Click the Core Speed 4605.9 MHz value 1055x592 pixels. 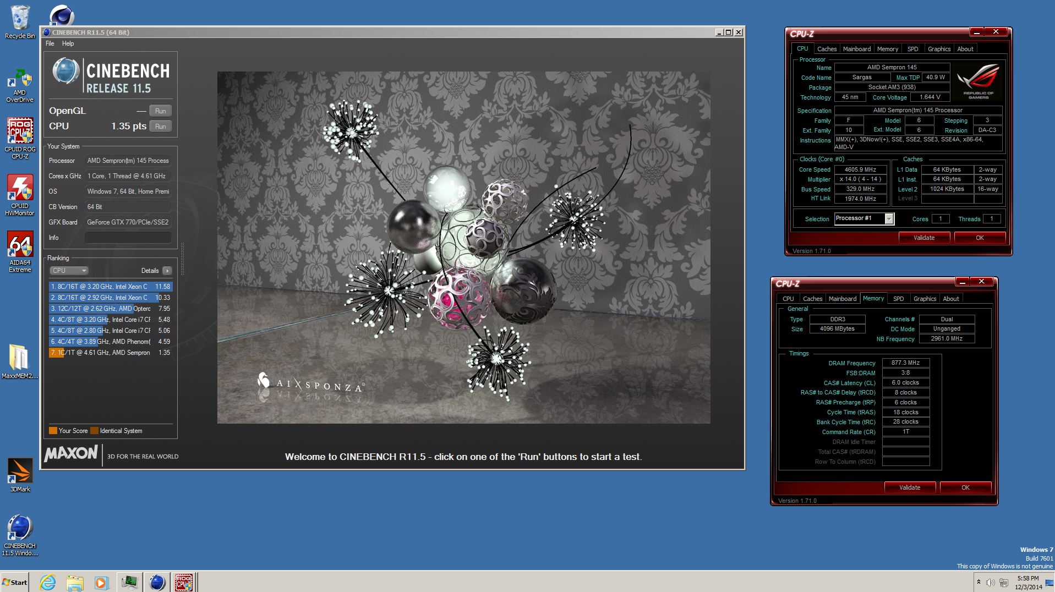click(860, 169)
